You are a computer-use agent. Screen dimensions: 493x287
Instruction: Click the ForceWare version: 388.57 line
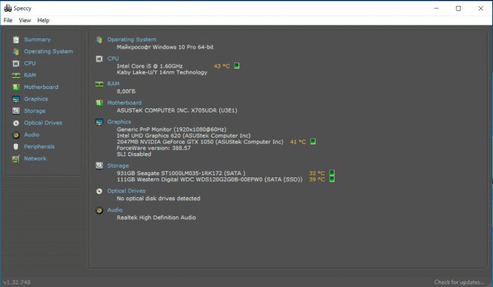(x=154, y=148)
